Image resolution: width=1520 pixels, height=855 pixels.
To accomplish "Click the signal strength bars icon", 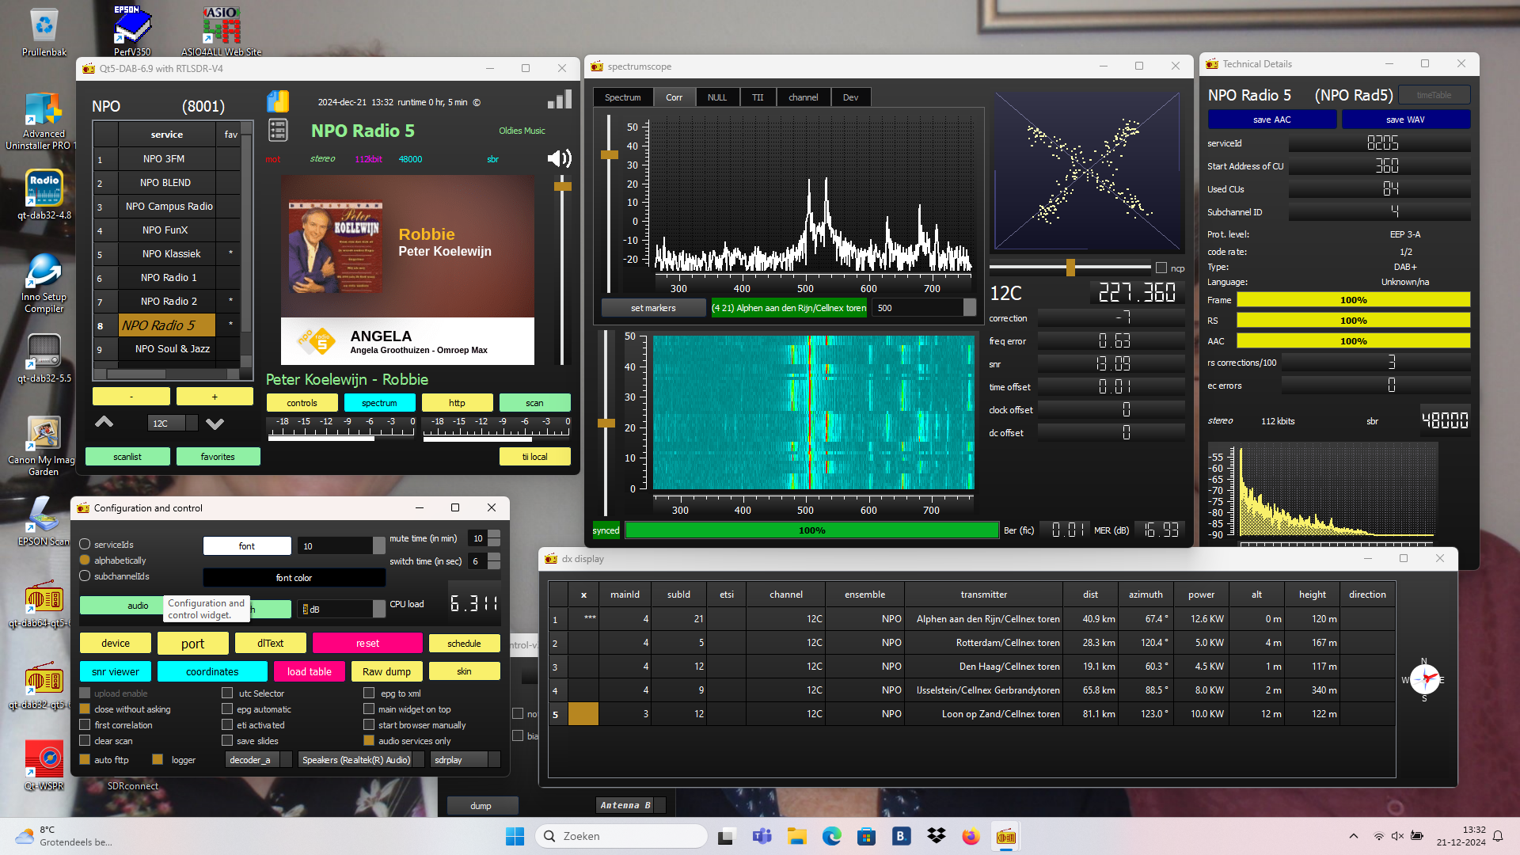I will [x=559, y=100].
